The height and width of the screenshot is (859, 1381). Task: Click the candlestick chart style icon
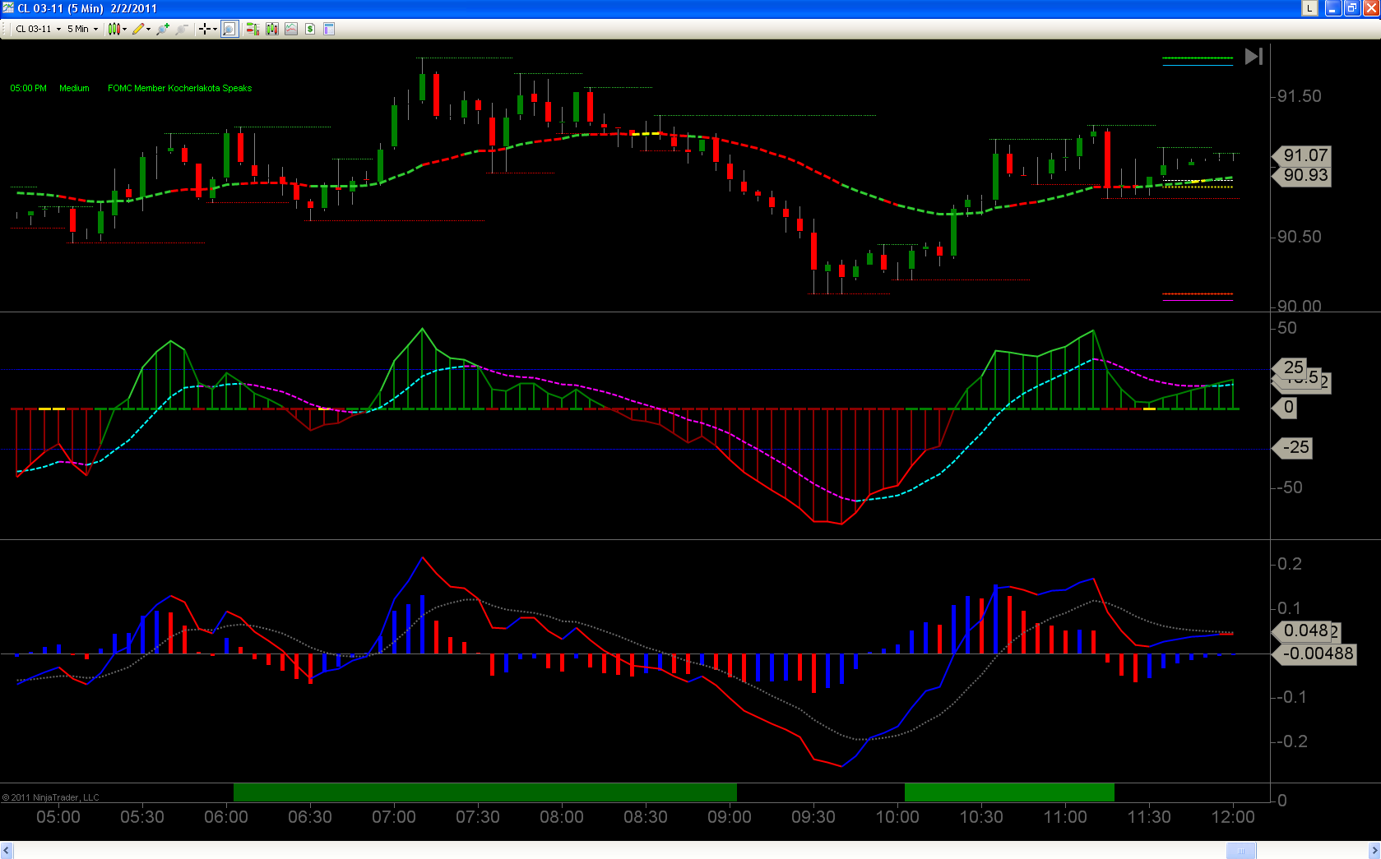[x=114, y=29]
